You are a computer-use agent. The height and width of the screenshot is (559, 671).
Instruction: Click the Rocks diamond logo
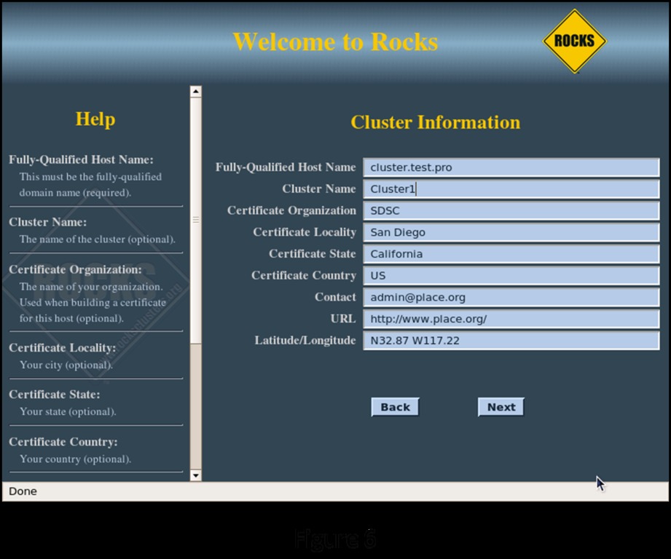tap(574, 41)
